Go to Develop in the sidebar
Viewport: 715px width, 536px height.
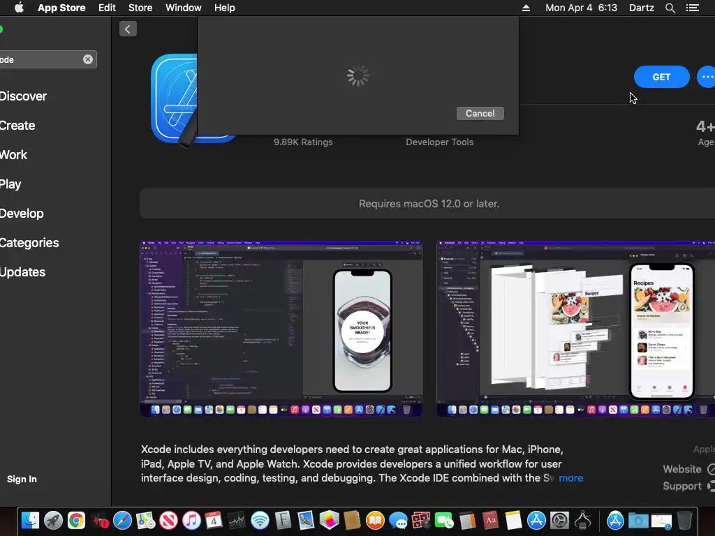pos(22,214)
